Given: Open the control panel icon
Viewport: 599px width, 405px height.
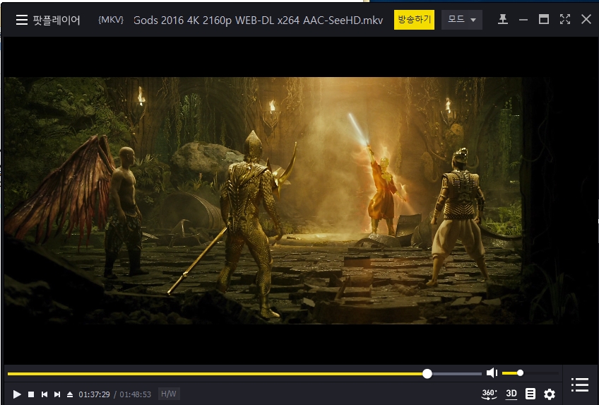Looking at the screenshot, I should point(530,394).
